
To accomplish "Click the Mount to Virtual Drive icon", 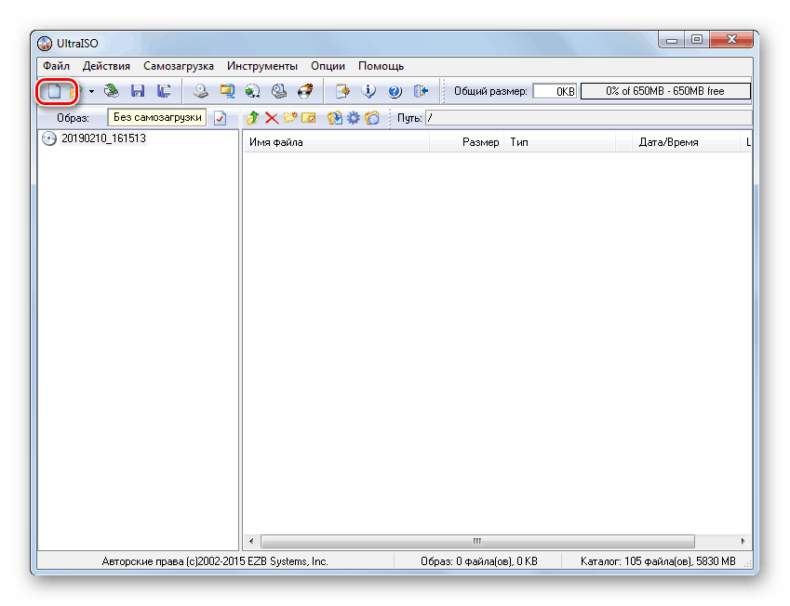I will pos(279,91).
